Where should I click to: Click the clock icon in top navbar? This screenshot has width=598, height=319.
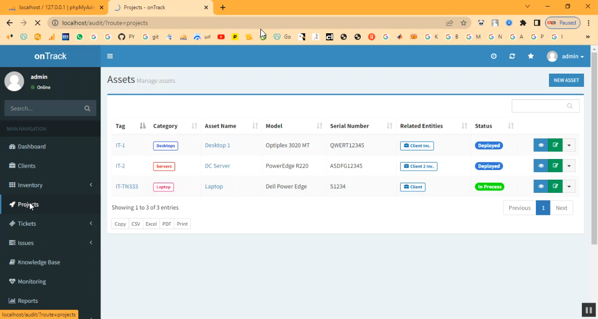(x=494, y=56)
